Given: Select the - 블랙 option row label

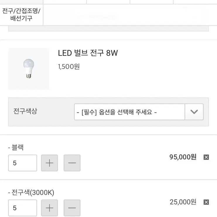Looking at the screenshot, I should [16, 147].
